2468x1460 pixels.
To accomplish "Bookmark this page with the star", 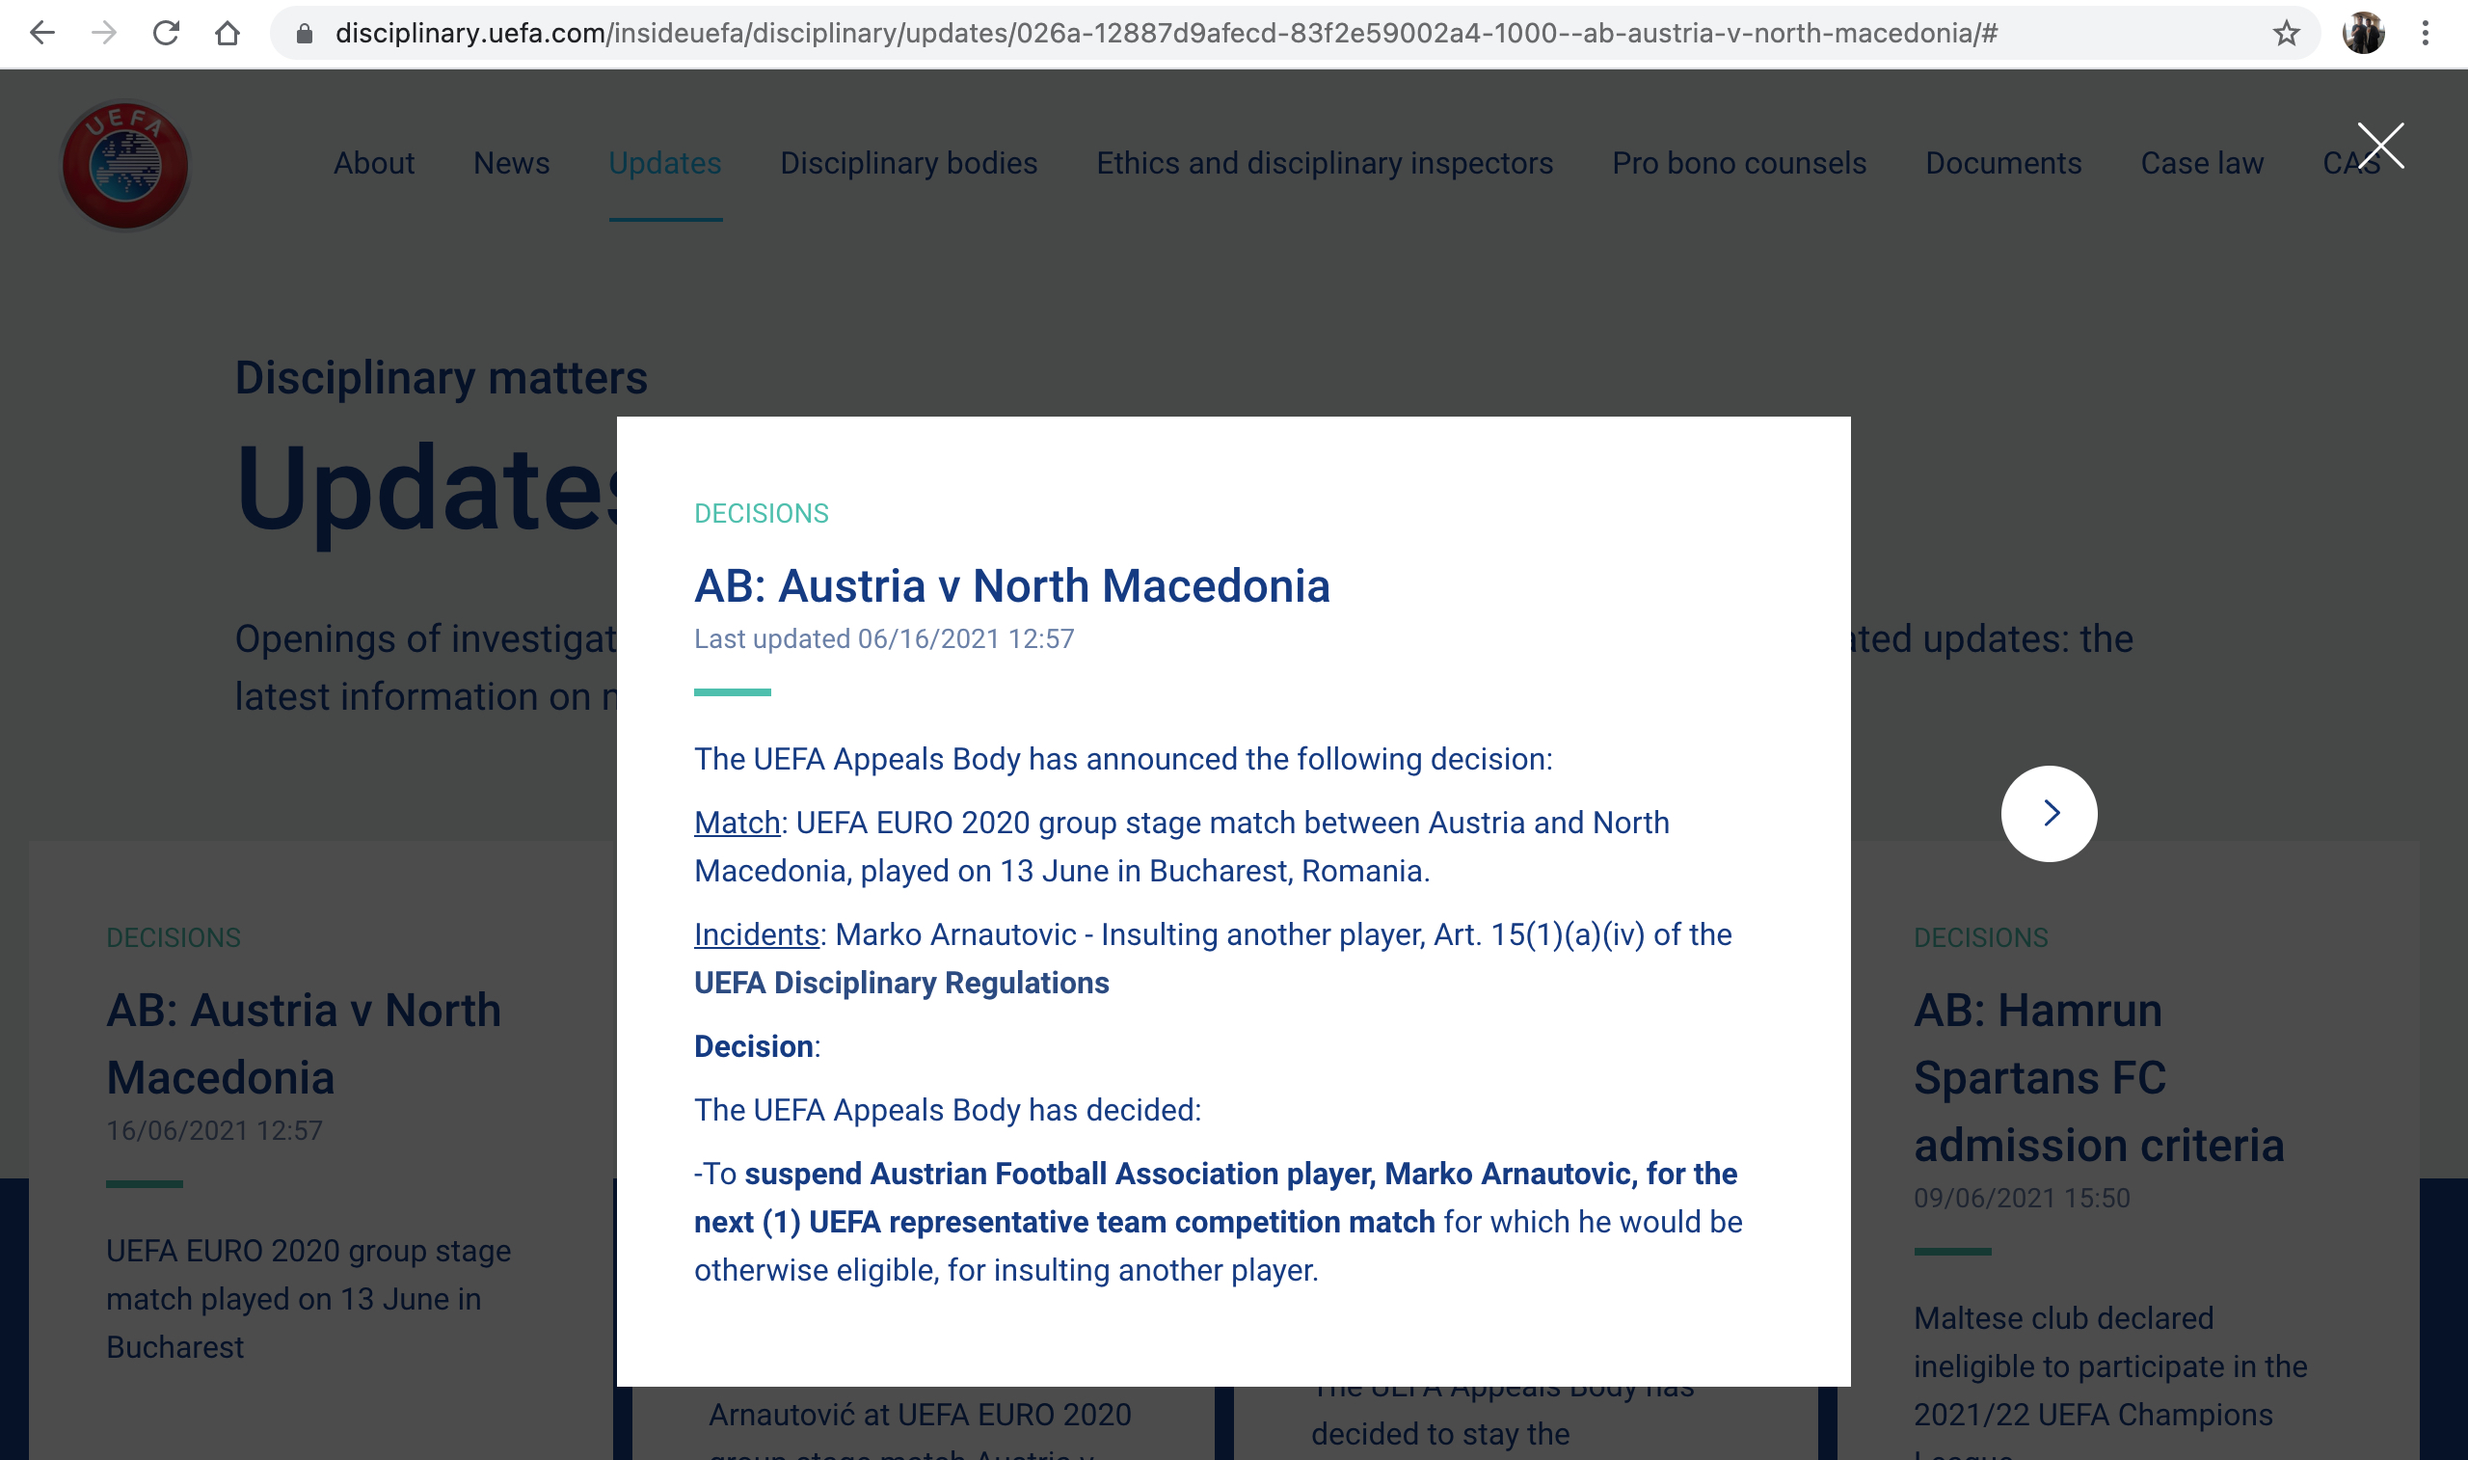I will [x=2286, y=34].
